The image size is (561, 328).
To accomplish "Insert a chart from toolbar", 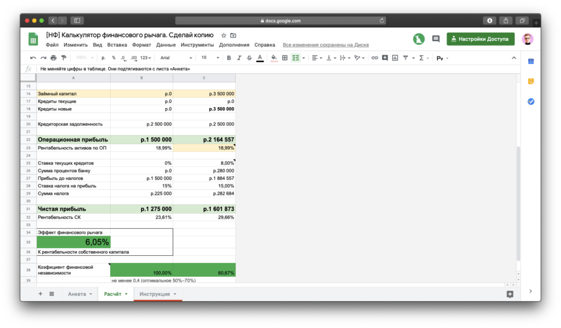I will [x=395, y=58].
